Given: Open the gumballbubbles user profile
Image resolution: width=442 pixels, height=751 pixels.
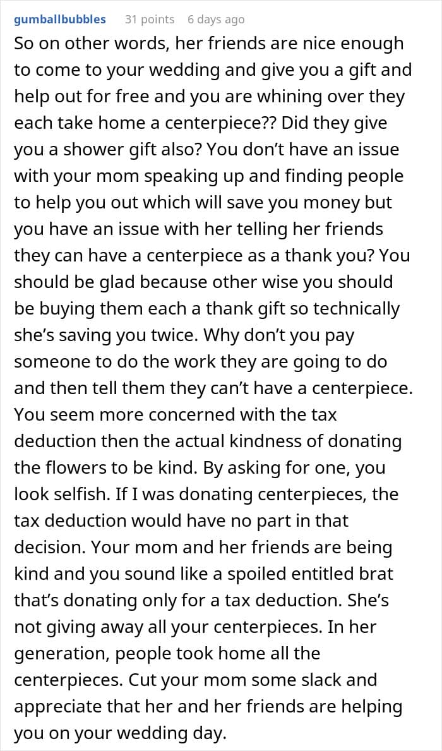Looking at the screenshot, I should [x=60, y=20].
